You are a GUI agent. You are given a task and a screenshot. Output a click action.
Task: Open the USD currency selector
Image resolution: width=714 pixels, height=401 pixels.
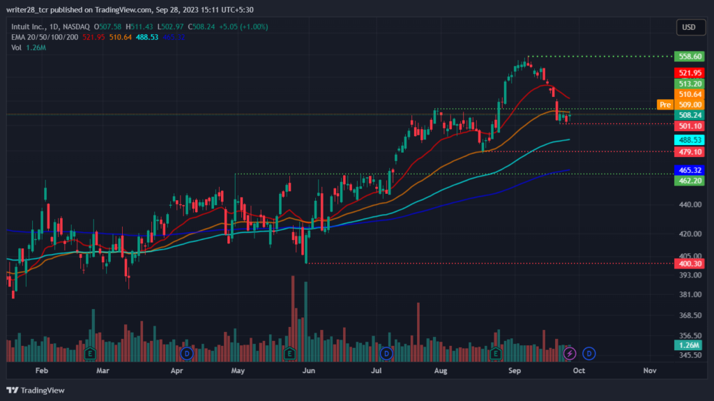point(690,27)
